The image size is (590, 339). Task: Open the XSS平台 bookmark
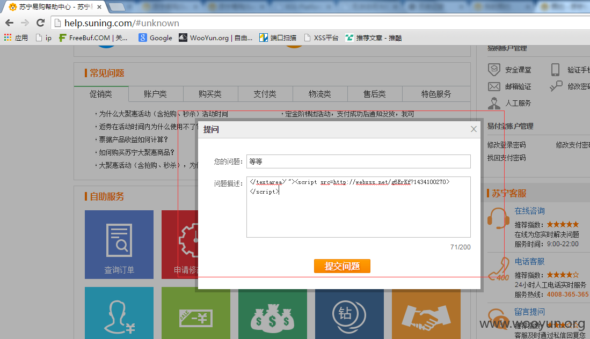click(x=322, y=38)
